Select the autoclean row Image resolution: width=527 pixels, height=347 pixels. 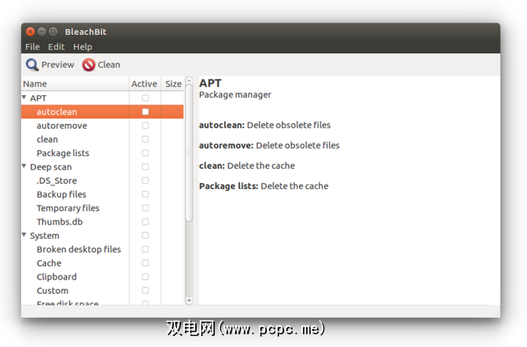click(102, 111)
